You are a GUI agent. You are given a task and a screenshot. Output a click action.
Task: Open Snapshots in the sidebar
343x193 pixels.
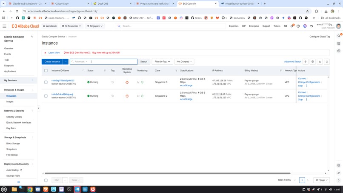click(11, 149)
